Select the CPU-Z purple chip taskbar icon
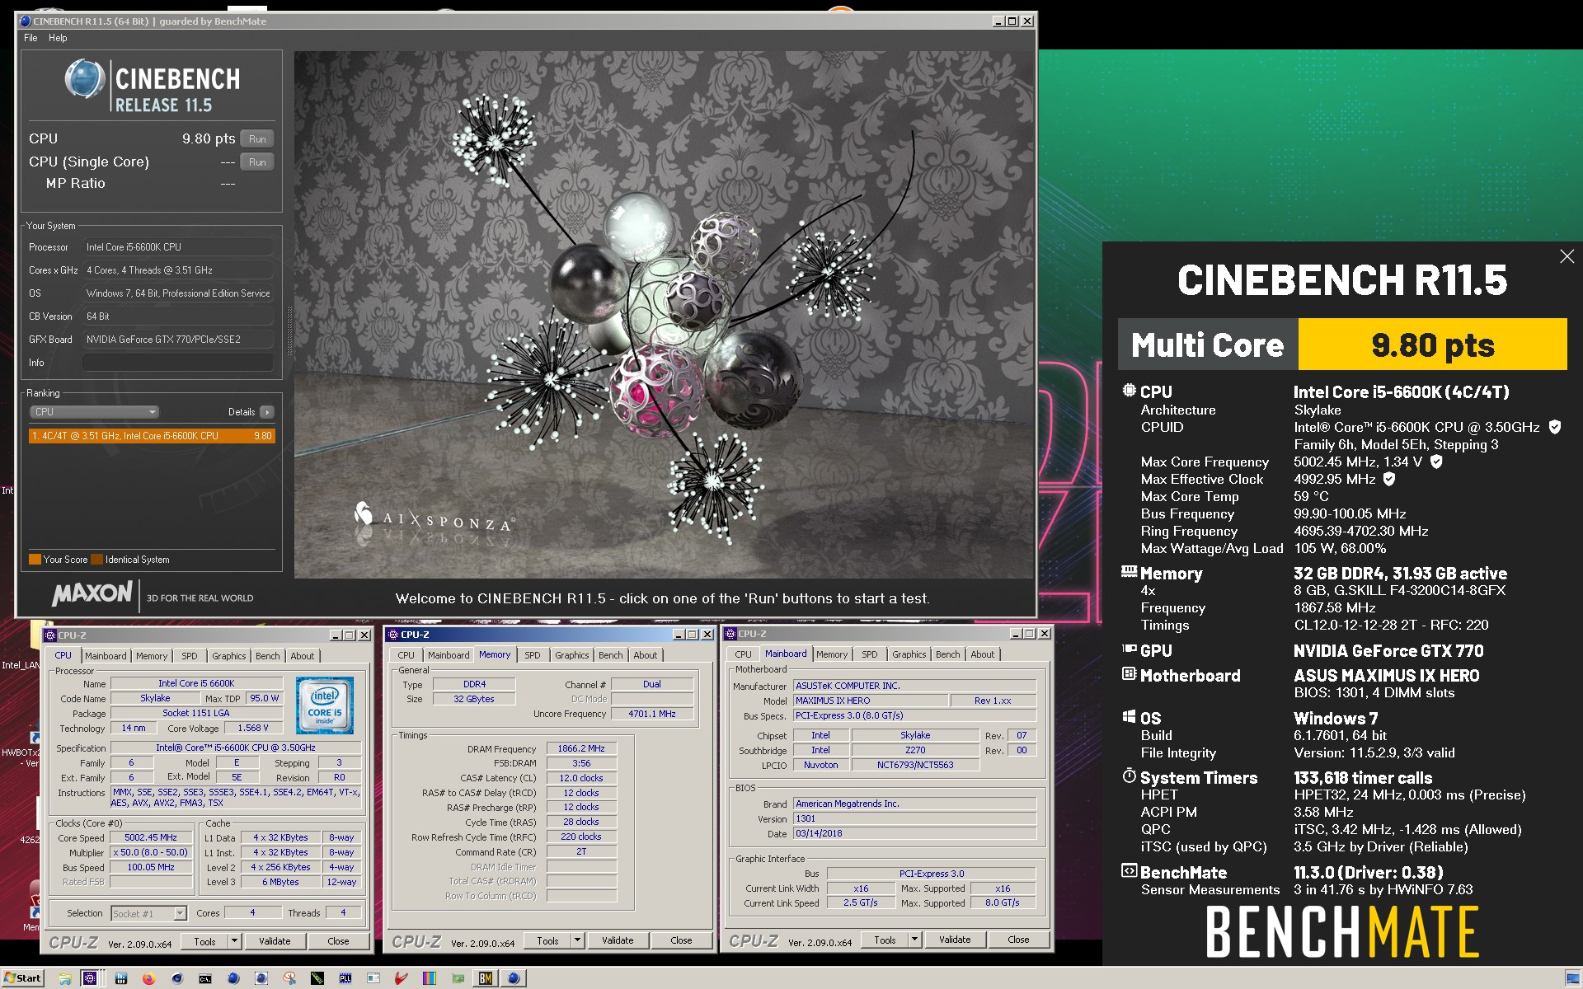Screen dimensions: 1583x989 [x=90, y=978]
